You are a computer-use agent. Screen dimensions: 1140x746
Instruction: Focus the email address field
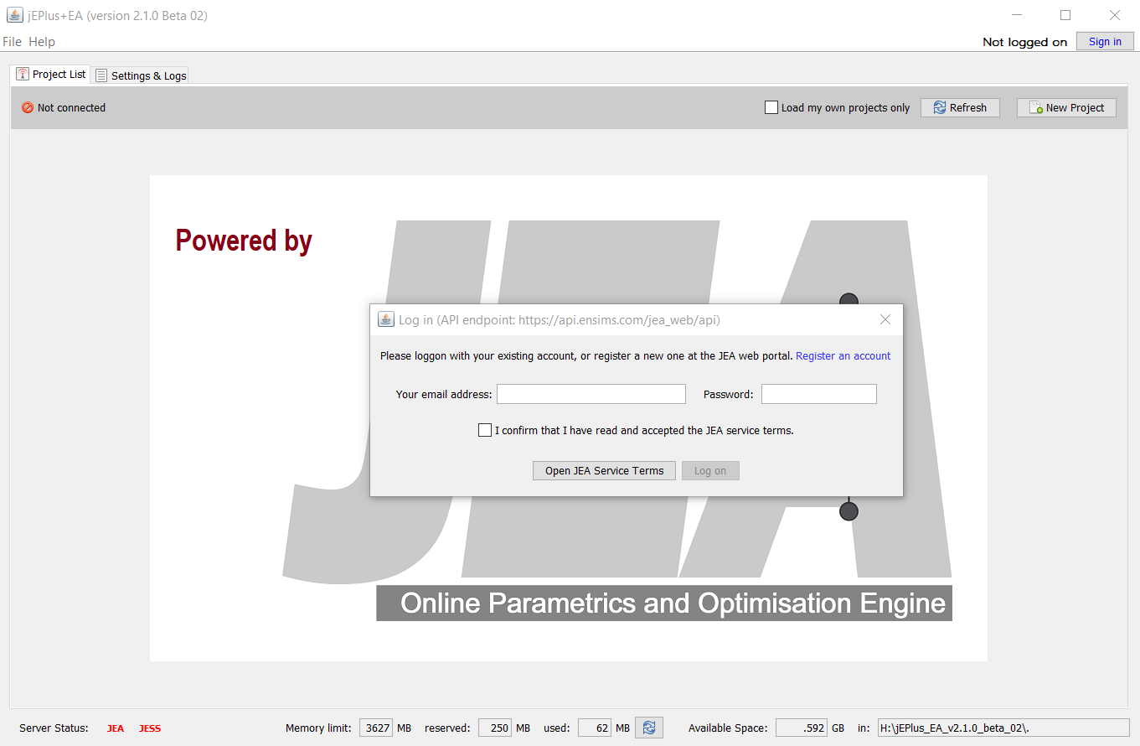(x=591, y=394)
